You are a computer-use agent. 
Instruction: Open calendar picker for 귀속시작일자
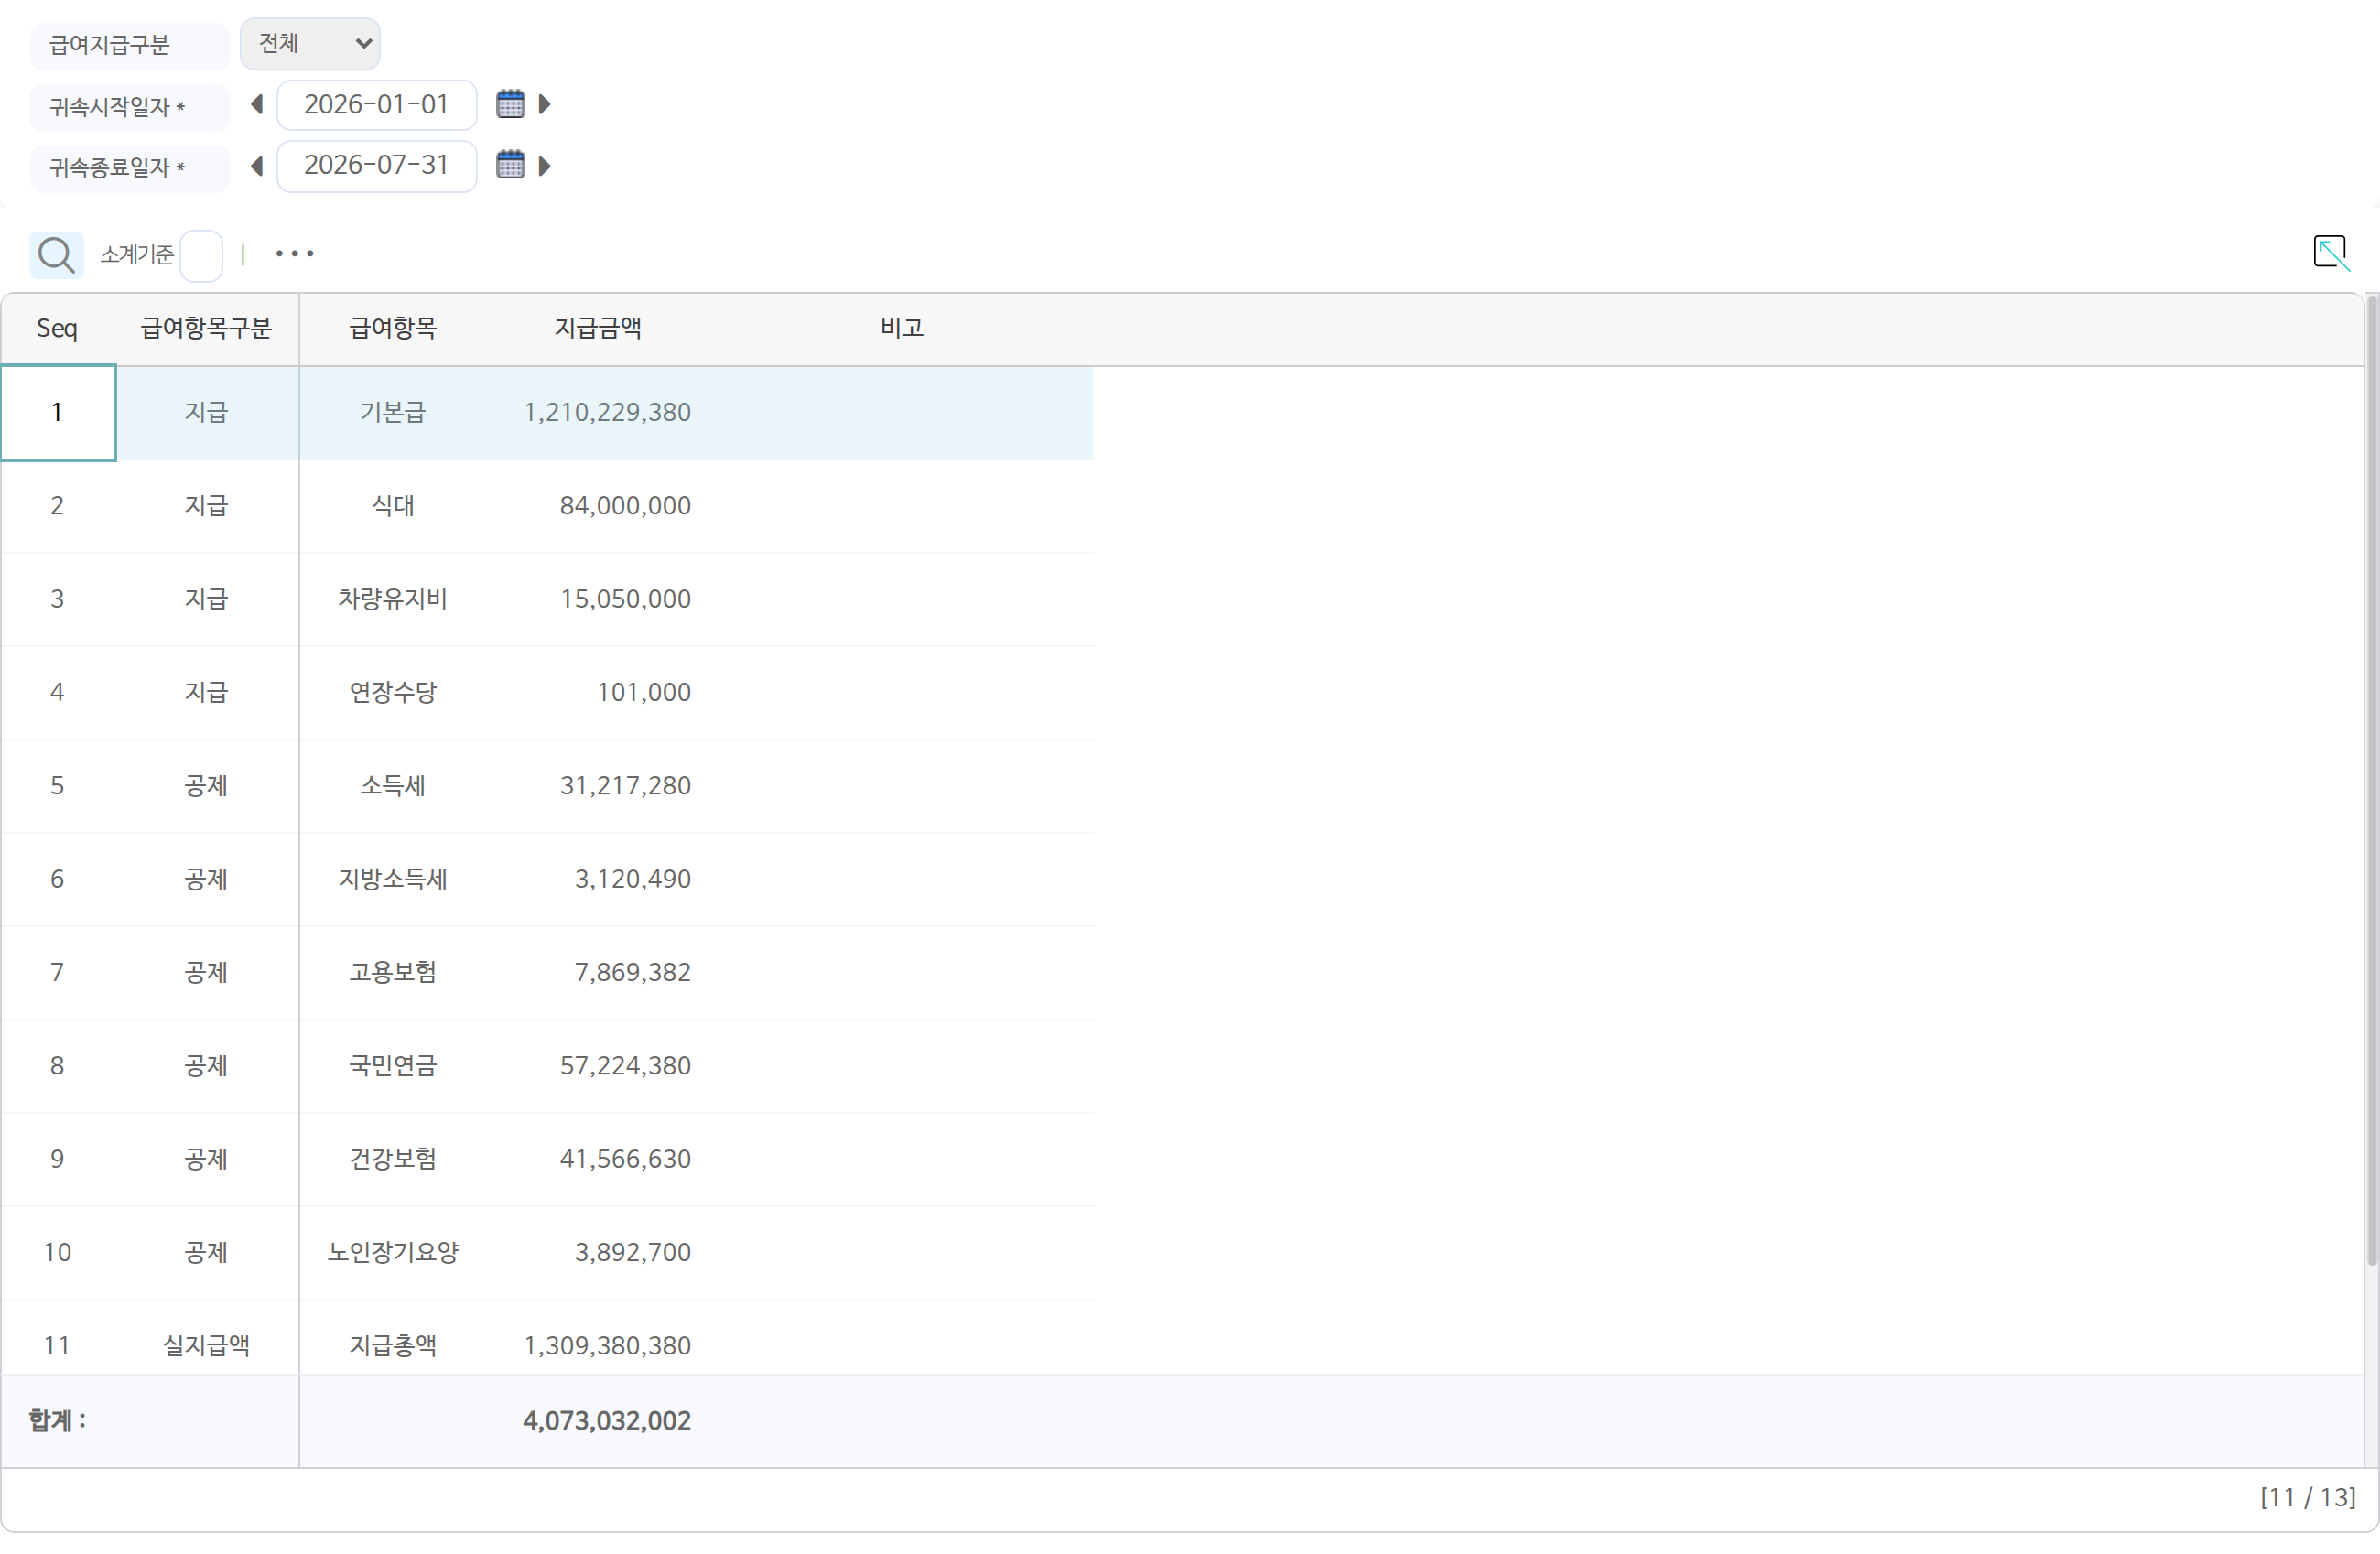[511, 104]
